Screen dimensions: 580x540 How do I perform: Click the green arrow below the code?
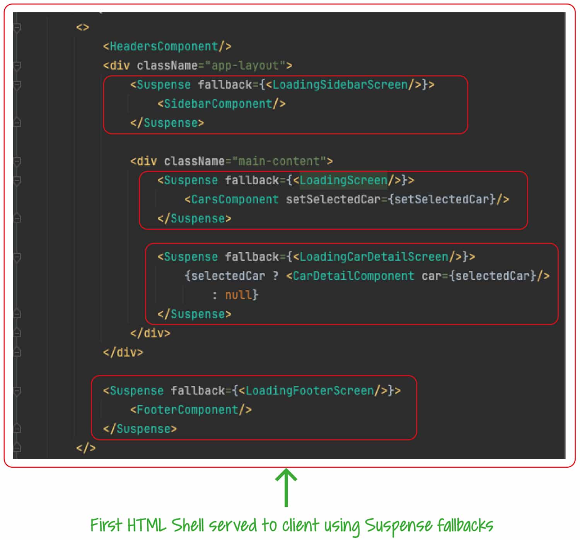(286, 487)
